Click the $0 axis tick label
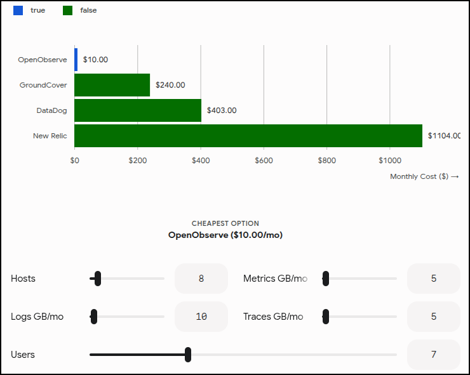The image size is (470, 375). pyautogui.click(x=75, y=161)
